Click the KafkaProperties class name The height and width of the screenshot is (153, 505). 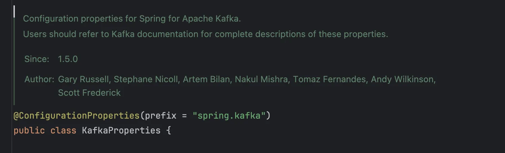tap(121, 130)
